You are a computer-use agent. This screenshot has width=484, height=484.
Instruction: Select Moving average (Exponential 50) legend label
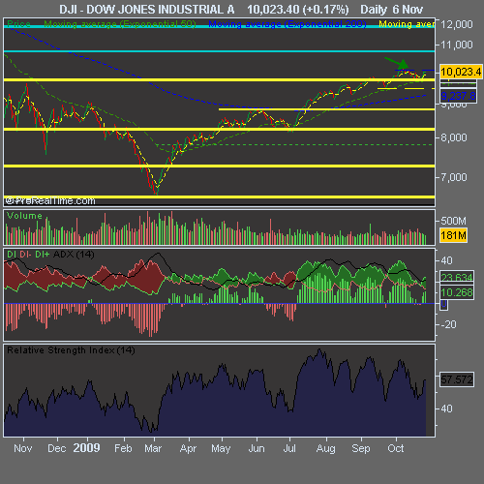point(120,24)
